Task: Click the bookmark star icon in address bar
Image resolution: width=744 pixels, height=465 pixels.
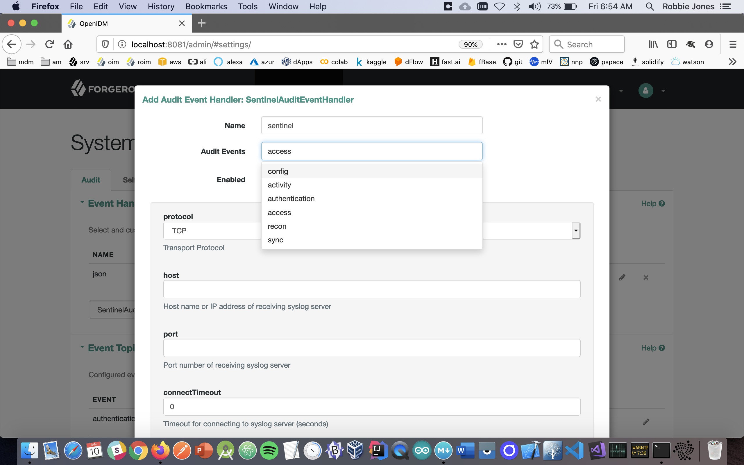Action: click(534, 44)
